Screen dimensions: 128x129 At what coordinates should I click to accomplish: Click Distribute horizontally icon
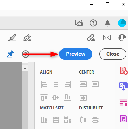[x=83, y=120]
